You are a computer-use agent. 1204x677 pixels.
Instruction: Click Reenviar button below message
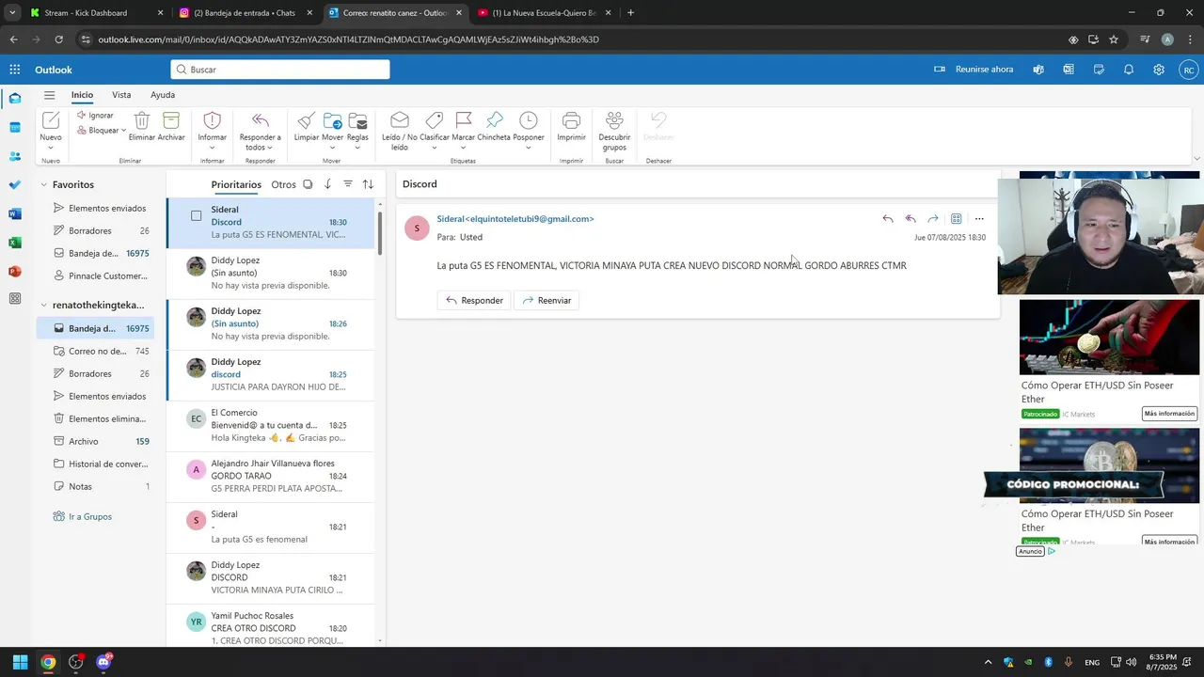(x=547, y=300)
